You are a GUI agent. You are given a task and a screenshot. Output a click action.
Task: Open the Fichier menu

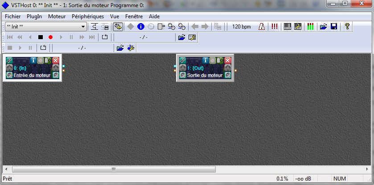12,16
